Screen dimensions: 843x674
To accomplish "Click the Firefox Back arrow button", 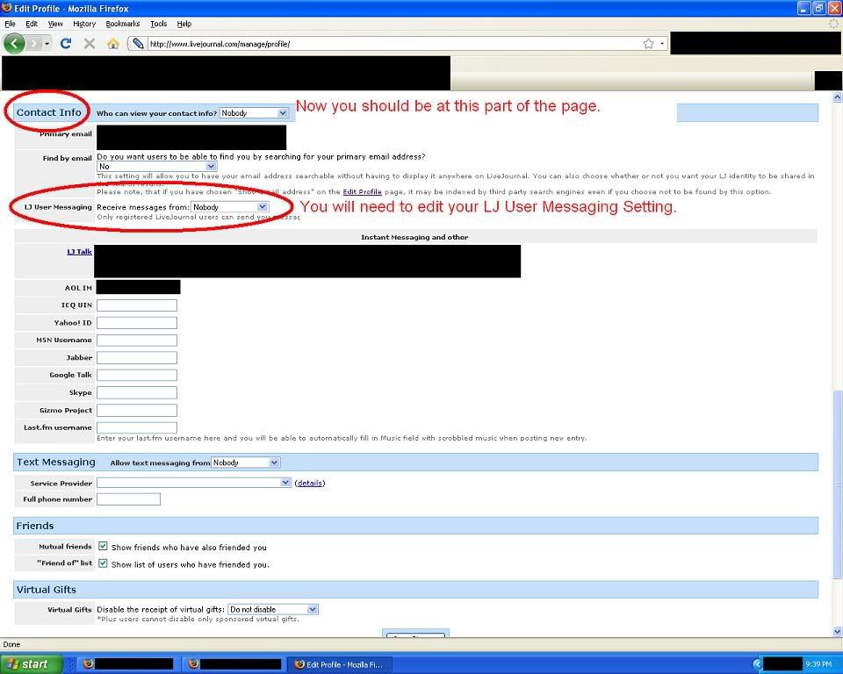I will (x=14, y=44).
